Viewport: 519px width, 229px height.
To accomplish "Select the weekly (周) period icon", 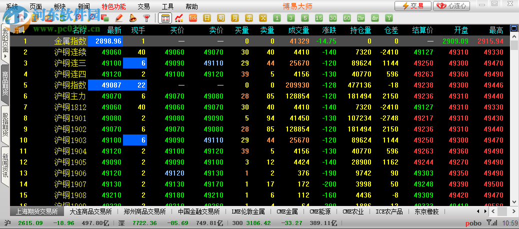I will pos(221,18).
